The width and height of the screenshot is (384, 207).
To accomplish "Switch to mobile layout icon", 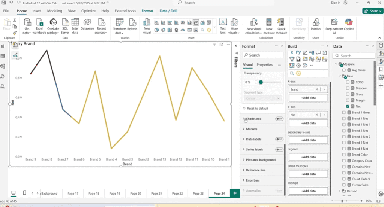I will (x=24, y=193).
